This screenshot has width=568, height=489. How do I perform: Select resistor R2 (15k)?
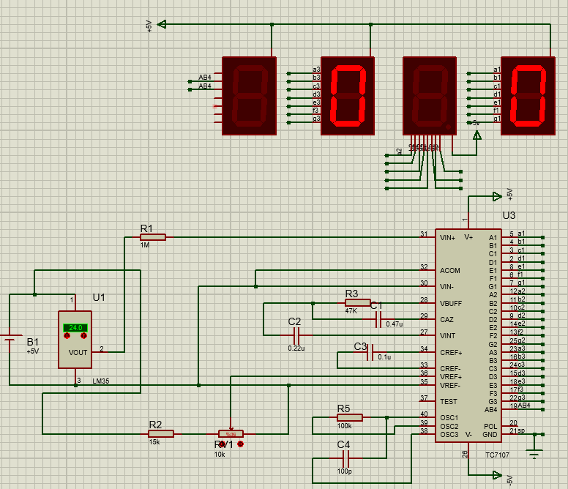pos(161,433)
